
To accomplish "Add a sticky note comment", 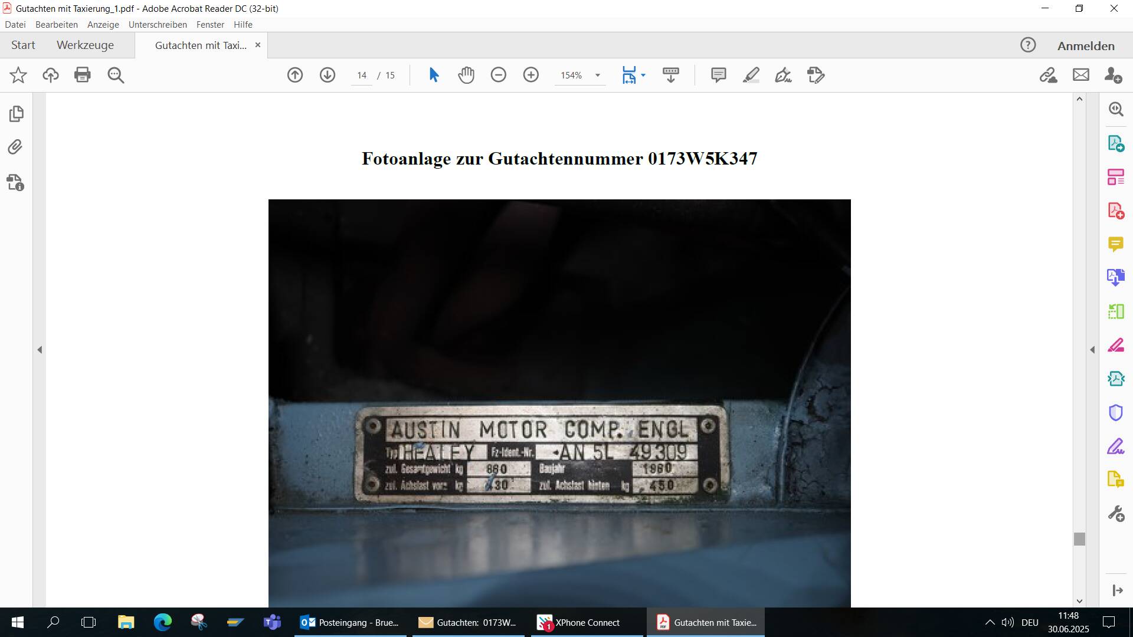I will click(x=718, y=75).
